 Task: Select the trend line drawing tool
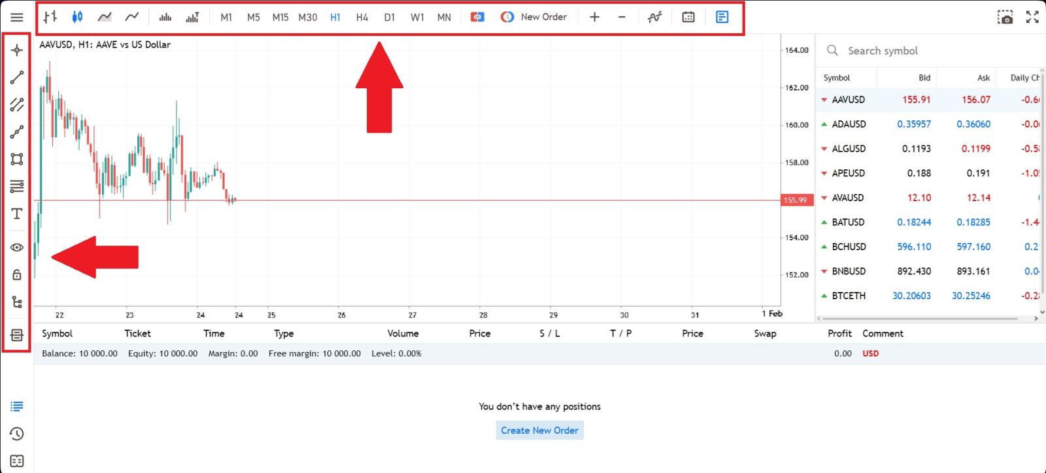coord(17,78)
